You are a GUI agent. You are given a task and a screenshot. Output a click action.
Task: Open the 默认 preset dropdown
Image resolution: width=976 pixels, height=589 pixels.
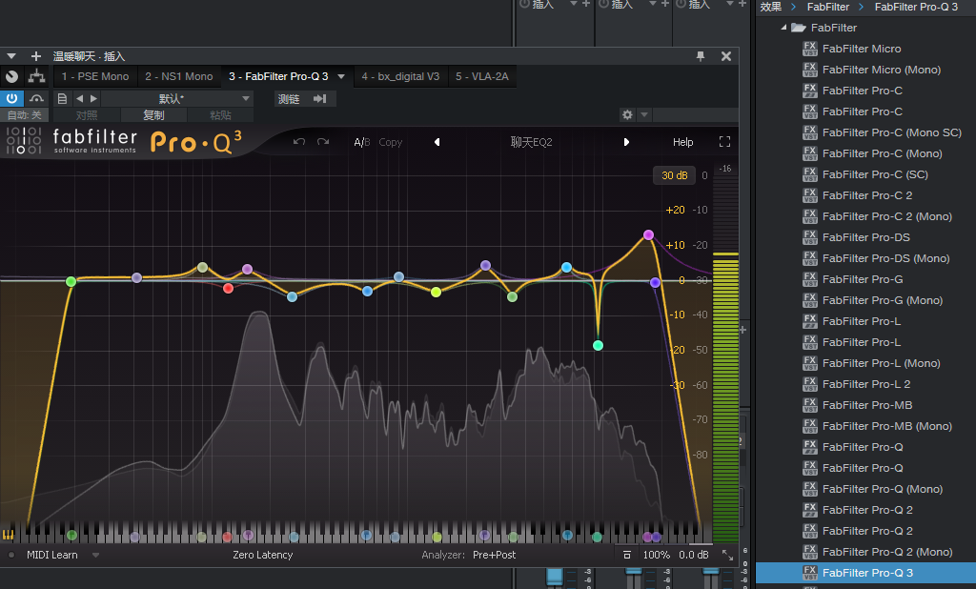[177, 98]
